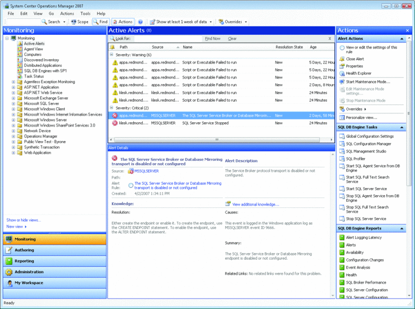The height and width of the screenshot is (309, 415).
Task: Collapse the Alert Actions section
Action: coord(402,39)
